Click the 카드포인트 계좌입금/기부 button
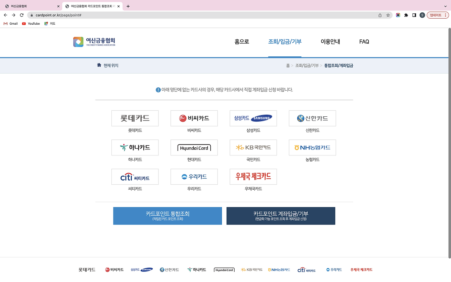This screenshot has width=451, height=282. [281, 216]
